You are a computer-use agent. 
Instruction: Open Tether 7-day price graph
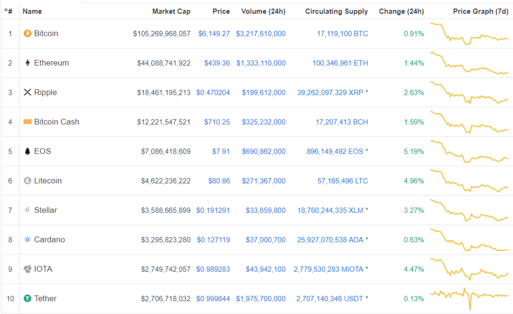[x=469, y=298]
